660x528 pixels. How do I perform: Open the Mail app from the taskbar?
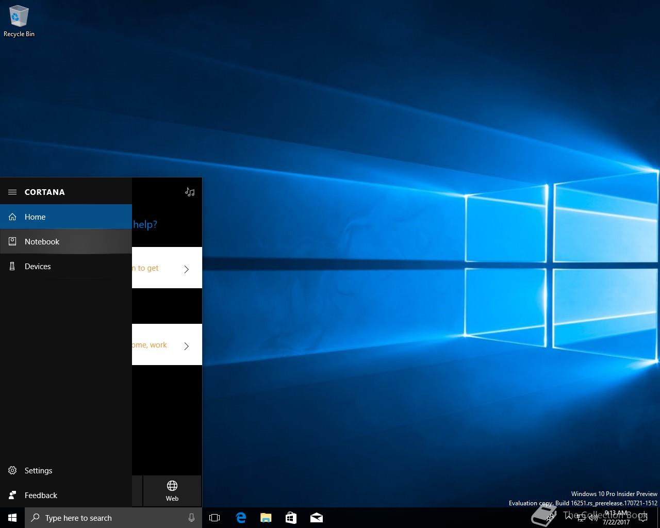coord(316,518)
